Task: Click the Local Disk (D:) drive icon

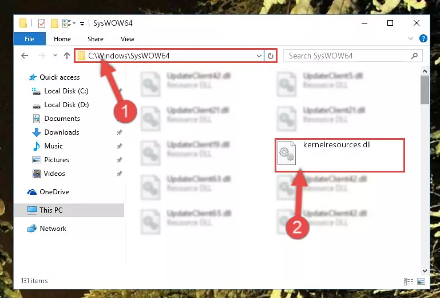Action: coord(37,106)
